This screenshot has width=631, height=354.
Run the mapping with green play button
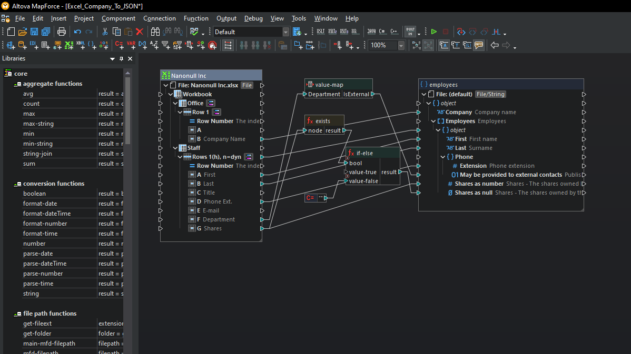click(434, 32)
